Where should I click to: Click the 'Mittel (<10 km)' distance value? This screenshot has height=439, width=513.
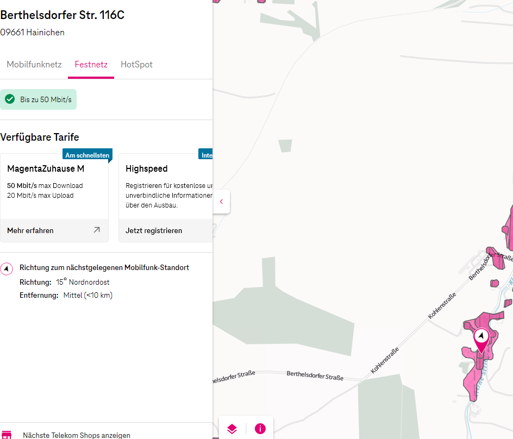(x=88, y=296)
